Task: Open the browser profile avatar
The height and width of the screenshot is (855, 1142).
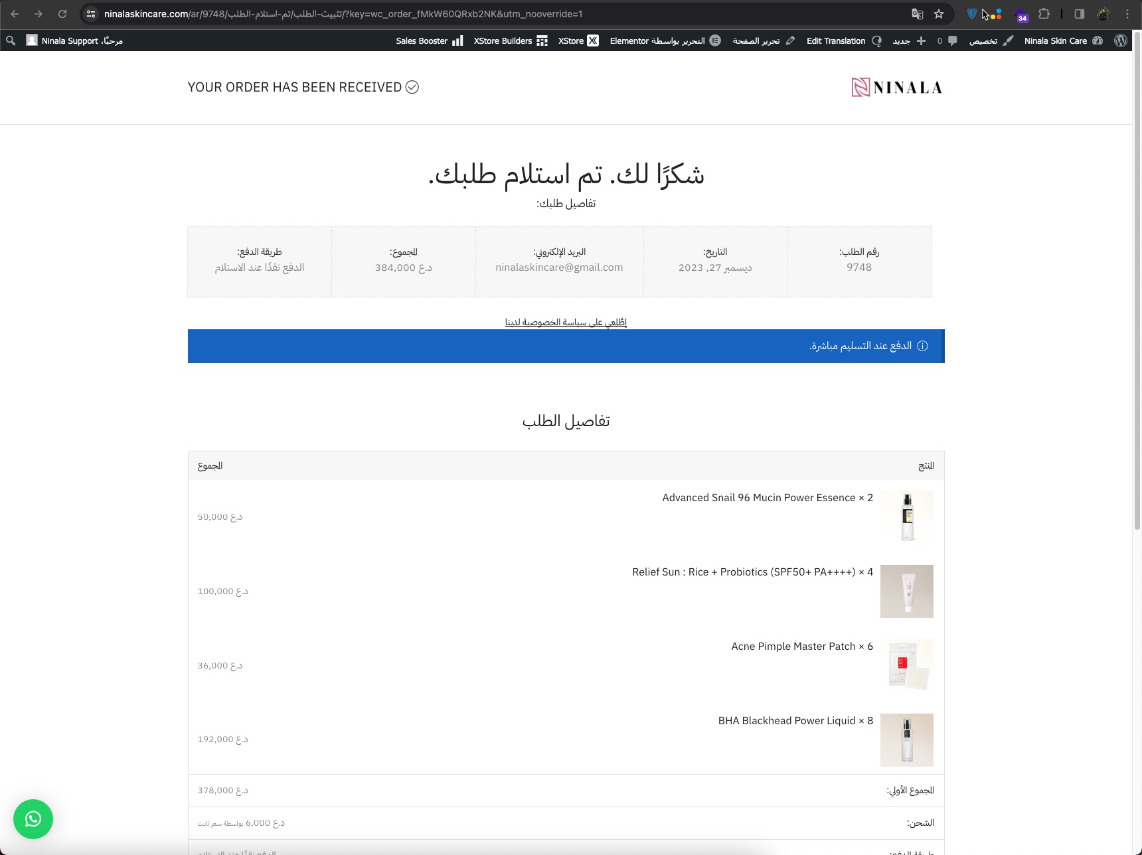Action: [x=1103, y=14]
